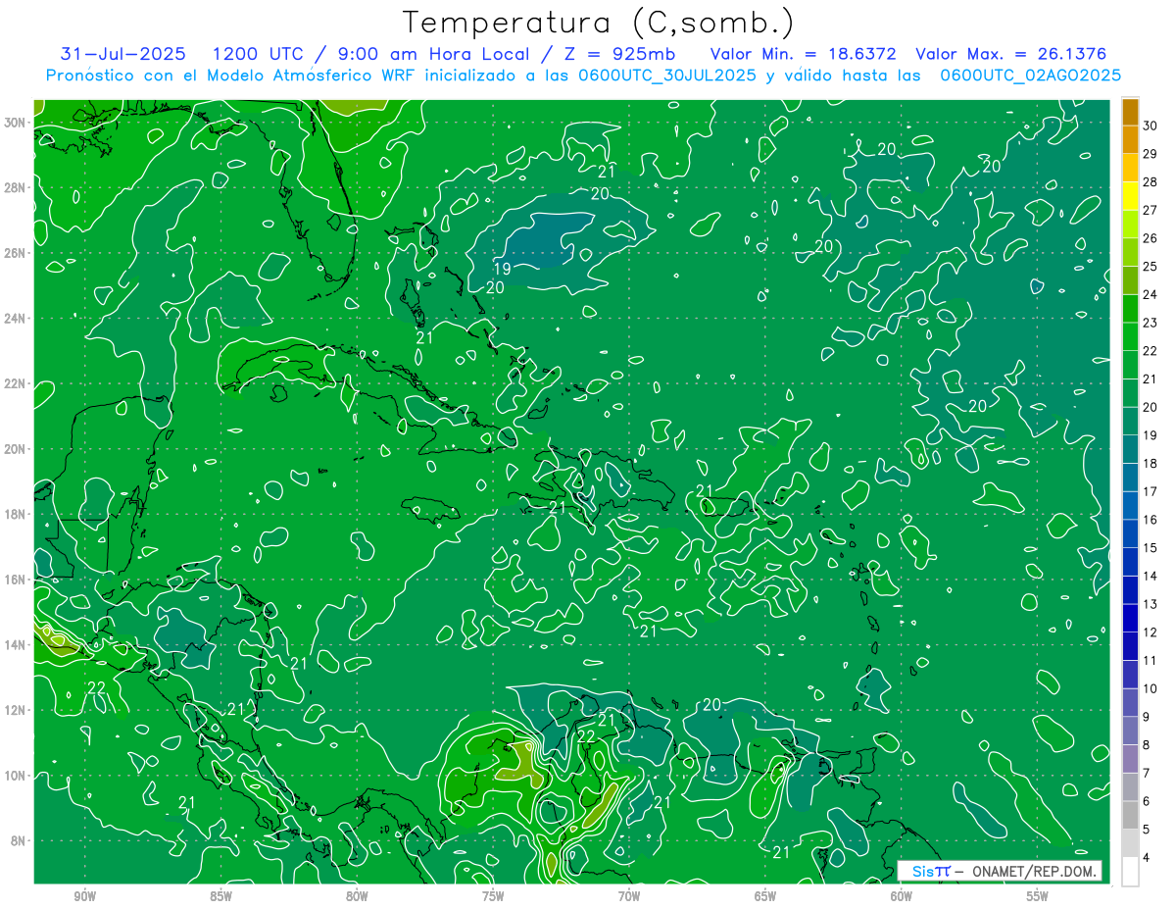Click the 65W longitude axis label

tap(765, 896)
